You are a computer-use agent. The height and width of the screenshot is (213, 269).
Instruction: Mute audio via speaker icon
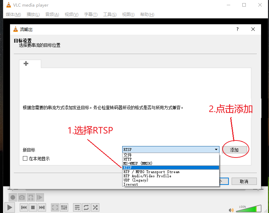click(x=231, y=210)
